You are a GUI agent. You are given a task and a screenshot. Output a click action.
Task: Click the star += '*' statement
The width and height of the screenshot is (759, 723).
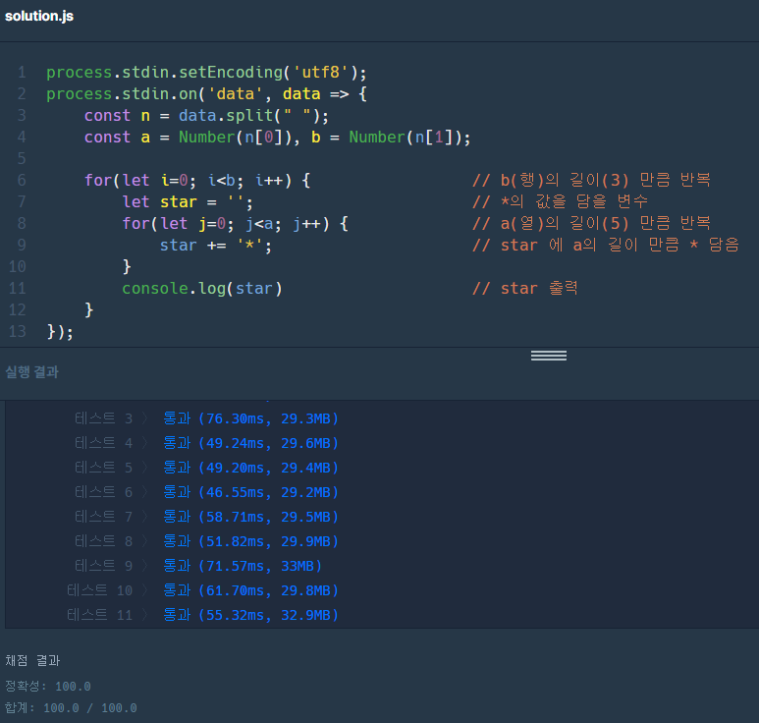coord(216,246)
